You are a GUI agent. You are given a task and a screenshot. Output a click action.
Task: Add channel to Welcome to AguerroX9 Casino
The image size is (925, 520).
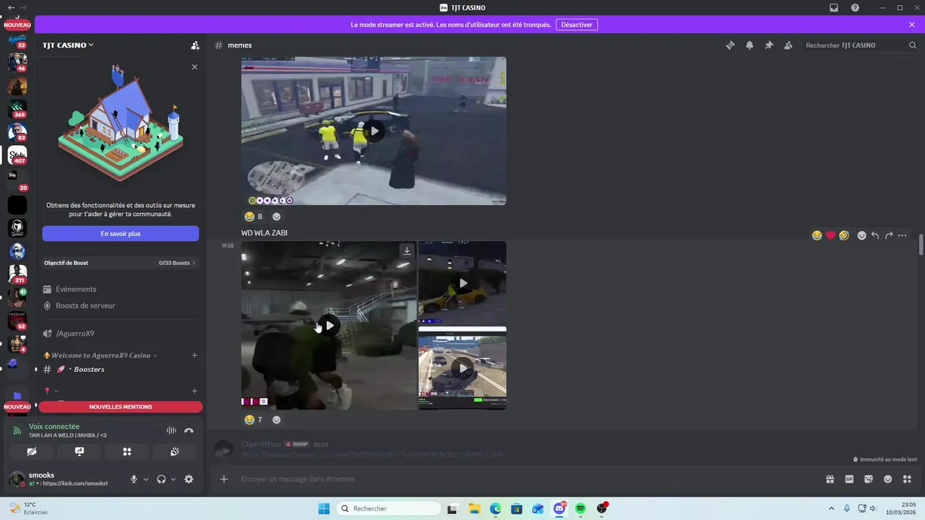(x=194, y=355)
